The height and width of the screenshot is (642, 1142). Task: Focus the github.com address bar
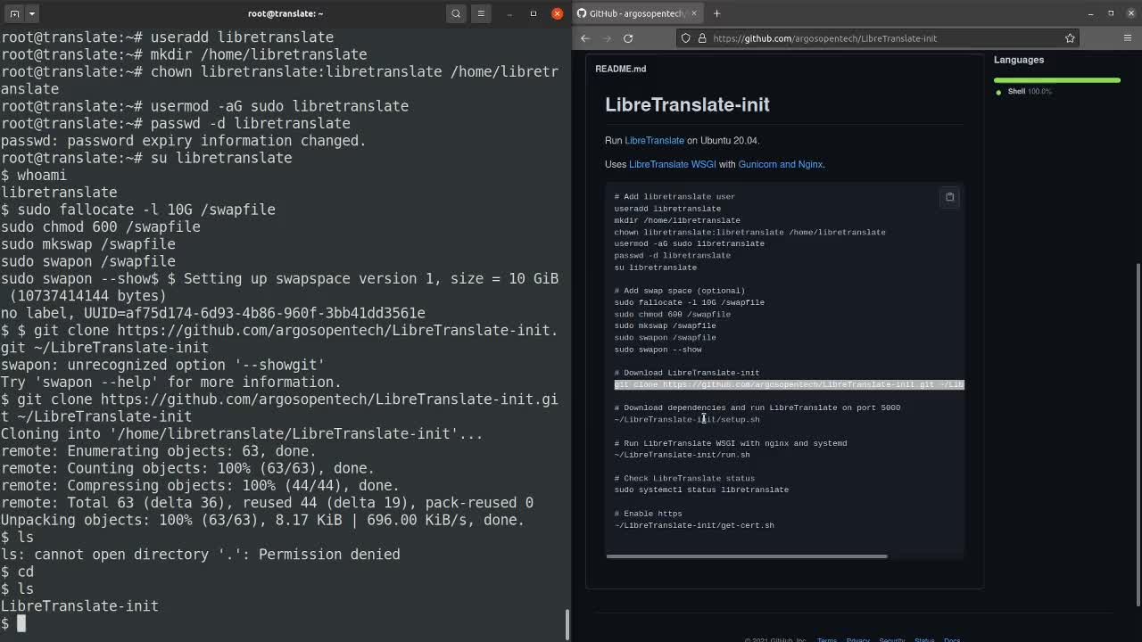(877, 38)
